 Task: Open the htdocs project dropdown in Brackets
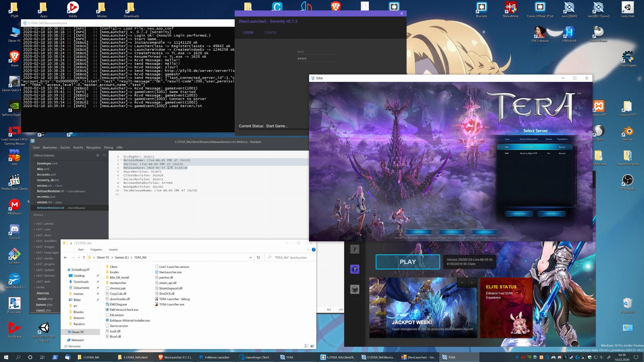coord(39,215)
